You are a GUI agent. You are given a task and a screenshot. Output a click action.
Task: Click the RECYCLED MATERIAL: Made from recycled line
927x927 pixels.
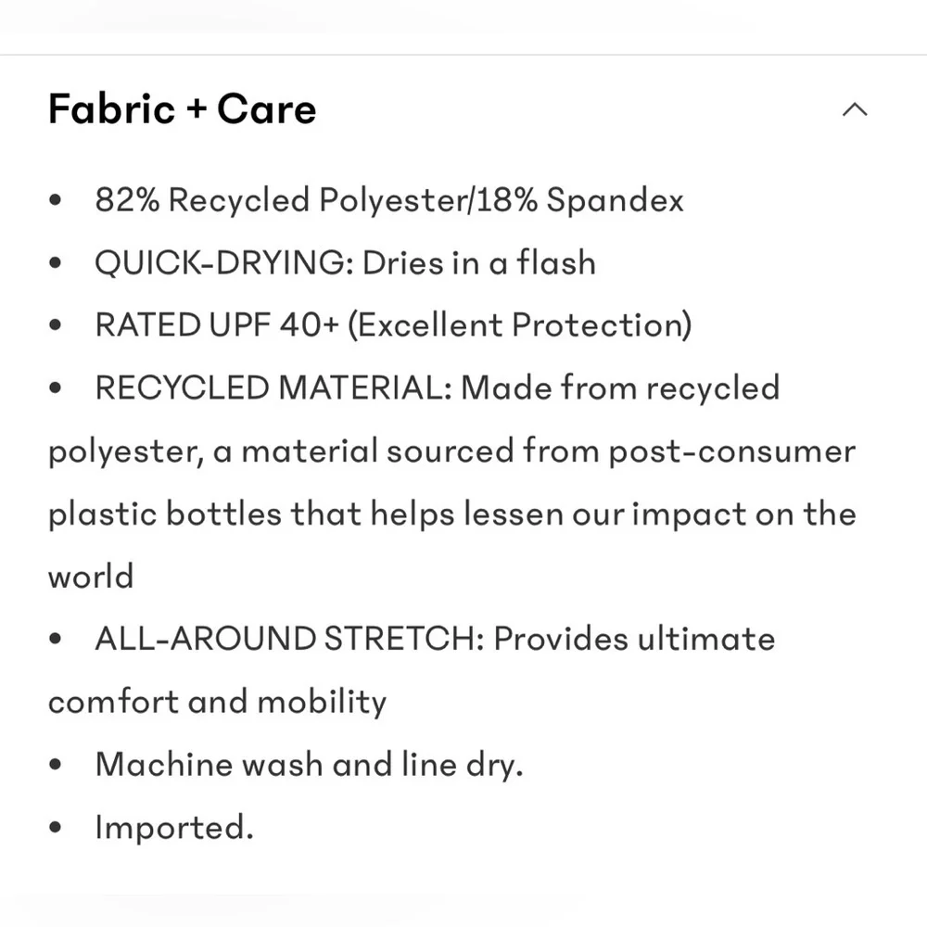438,387
